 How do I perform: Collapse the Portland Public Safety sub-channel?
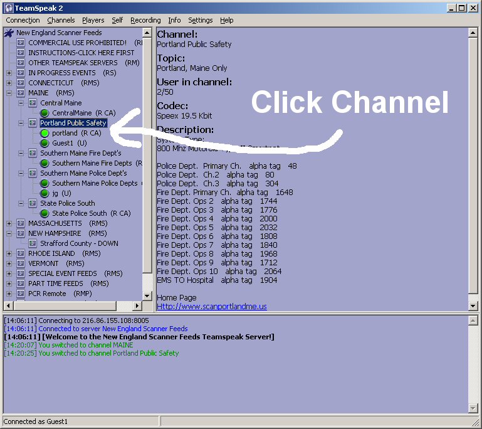pyautogui.click(x=21, y=123)
